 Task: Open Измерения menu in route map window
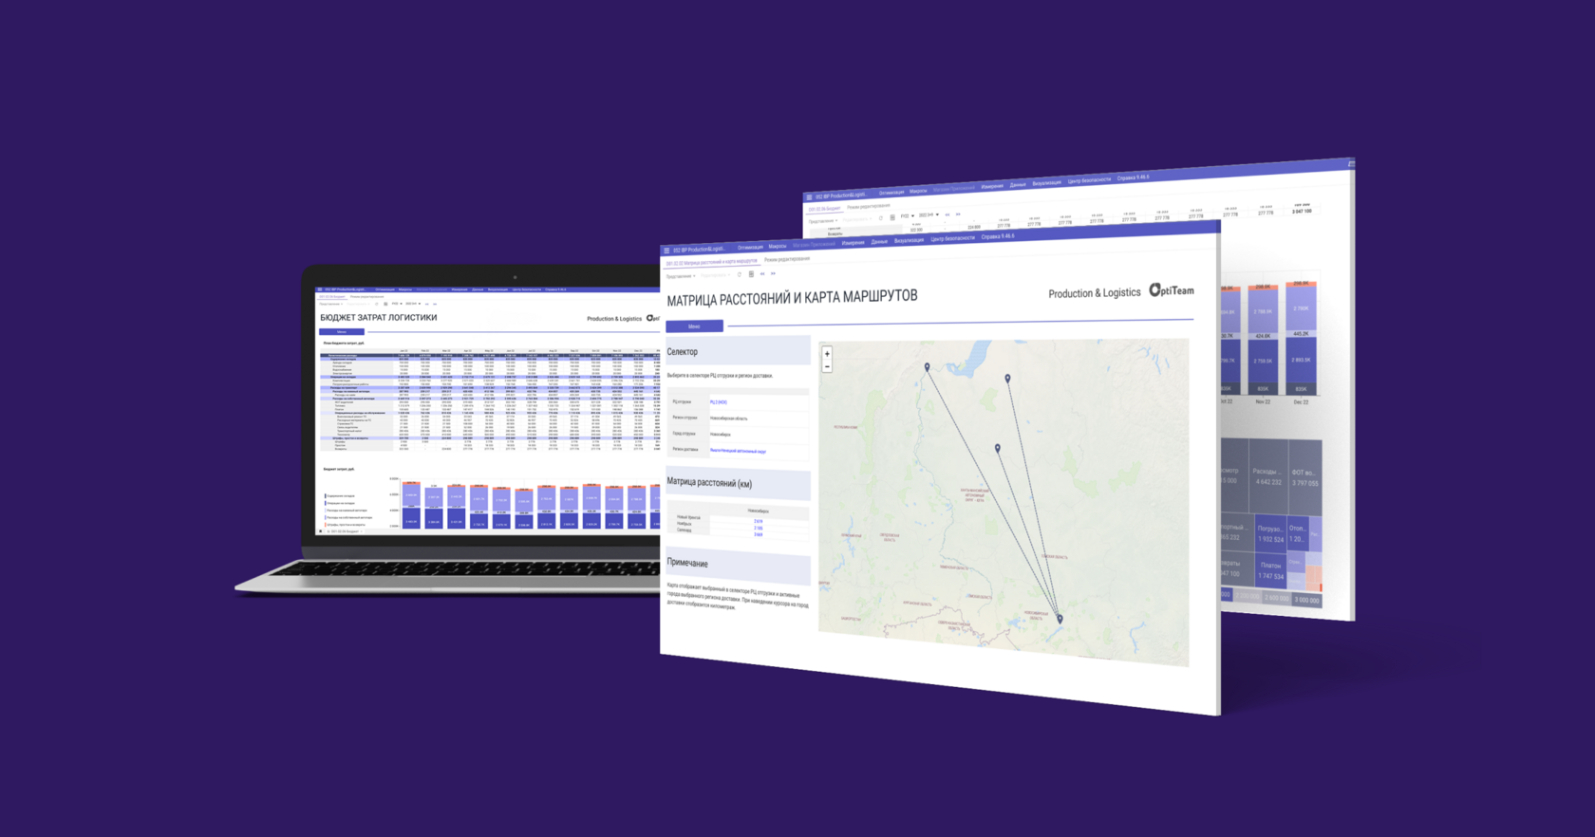[x=853, y=243]
